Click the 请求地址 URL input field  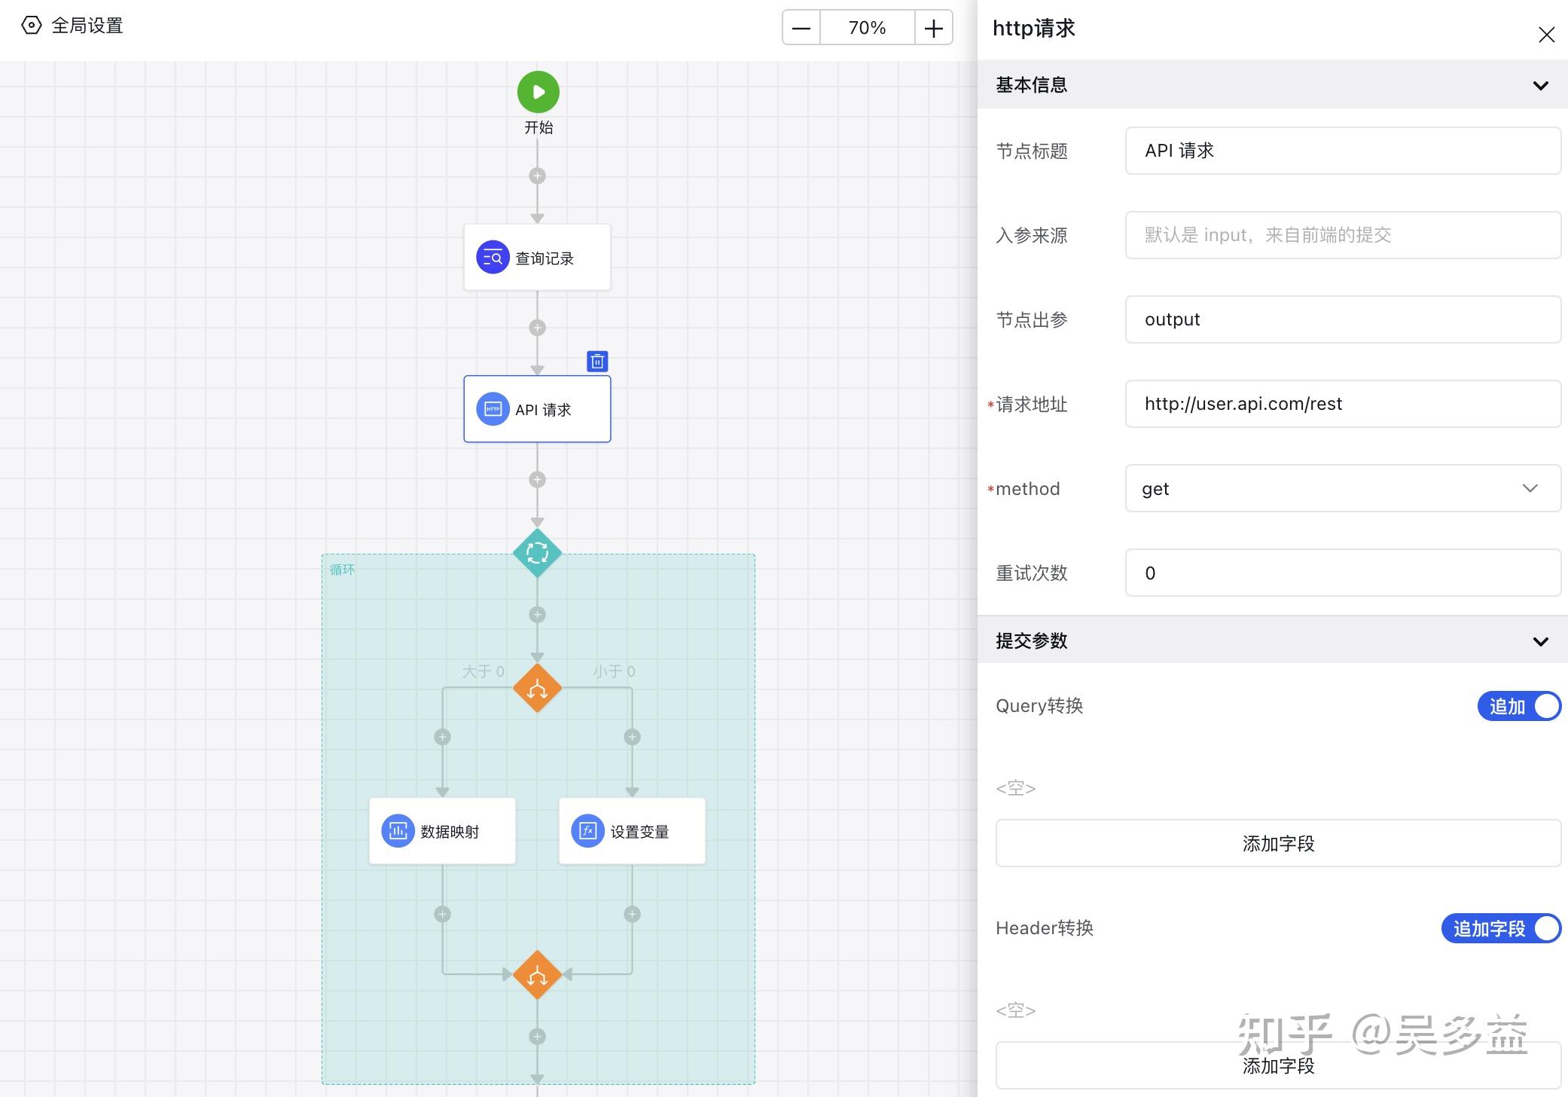click(x=1342, y=404)
